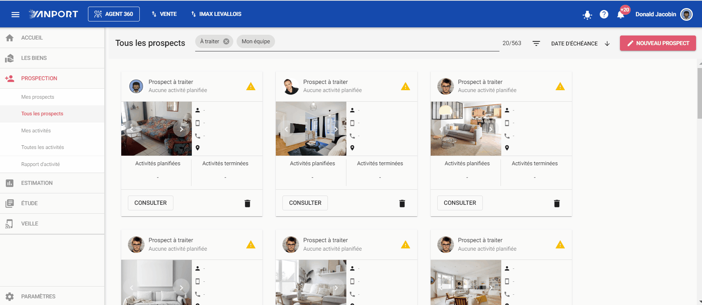Screen dimensions: 702x305
Task: Reverse sort order with the down arrow
Action: (607, 43)
